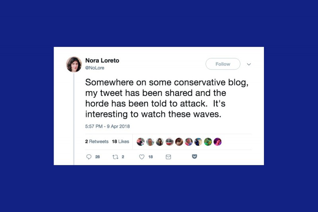The image size is (318, 212).
Task: Retweet using the retweet arrows icon
Action: pos(115,157)
